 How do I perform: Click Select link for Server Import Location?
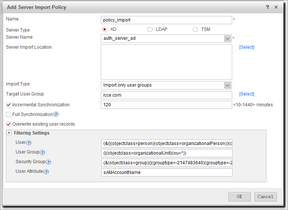click(247, 47)
